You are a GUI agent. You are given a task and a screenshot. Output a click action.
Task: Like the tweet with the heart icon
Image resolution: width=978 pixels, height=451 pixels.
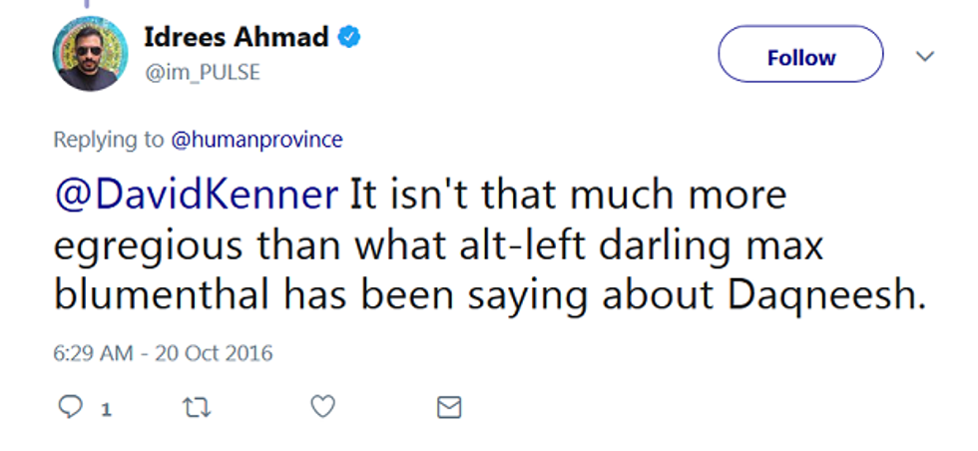(321, 407)
